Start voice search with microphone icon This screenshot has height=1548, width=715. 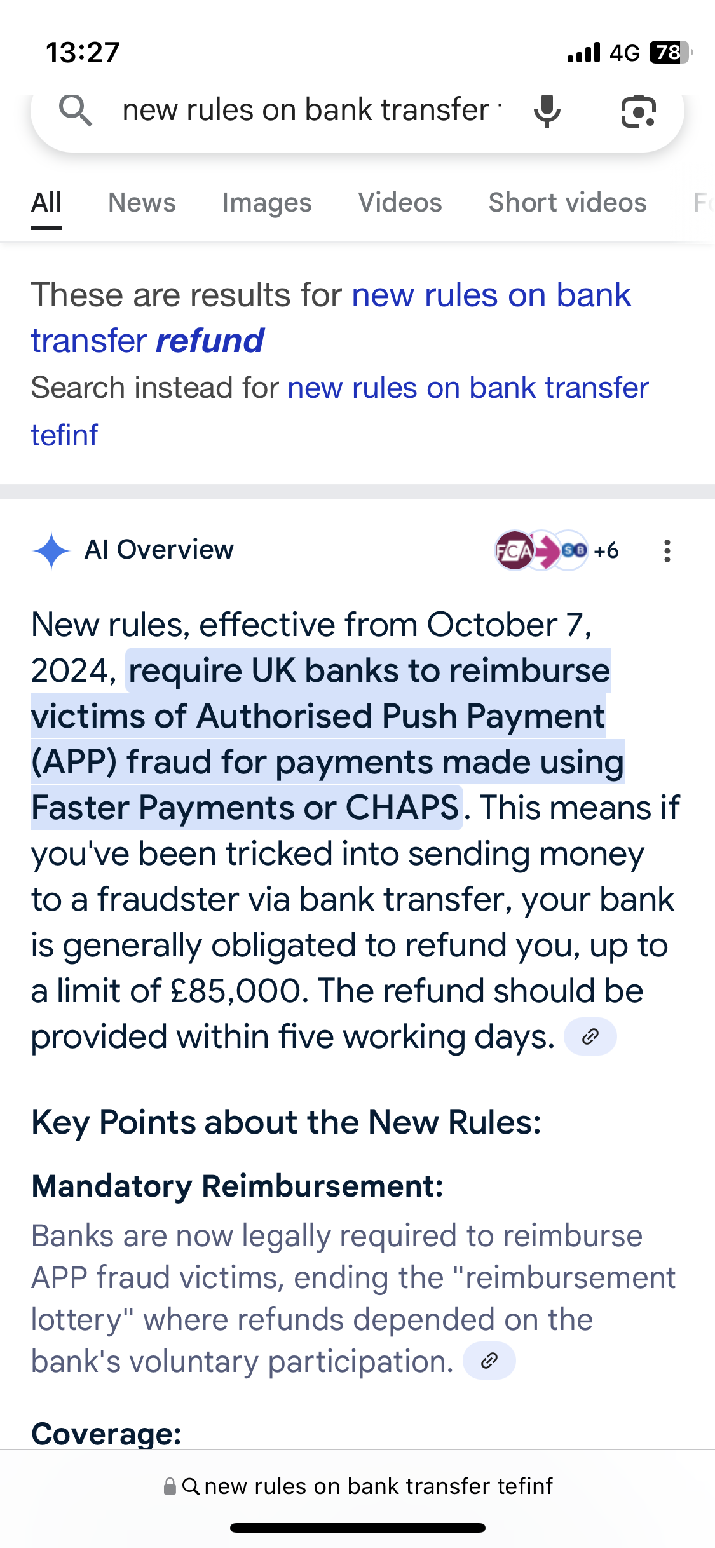[x=547, y=111]
